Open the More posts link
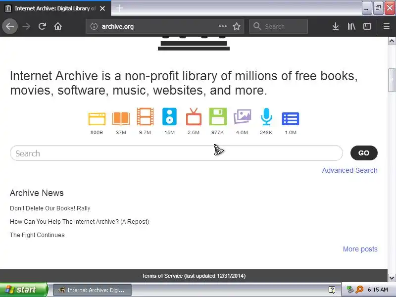The image size is (396, 297). [x=360, y=249]
